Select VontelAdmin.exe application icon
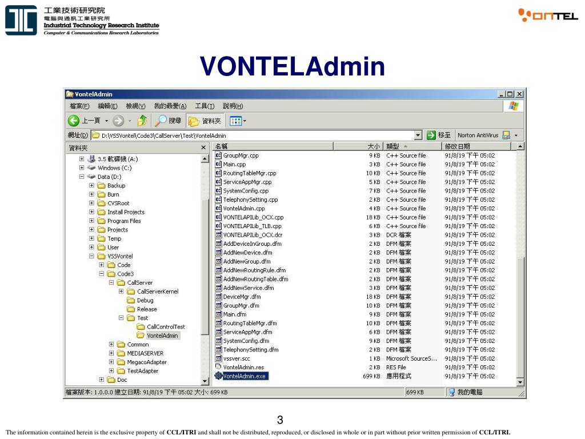585x439 pixels. point(218,376)
